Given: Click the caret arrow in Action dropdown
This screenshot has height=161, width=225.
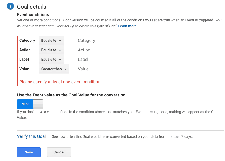Looking at the screenshot, I should (60, 50).
